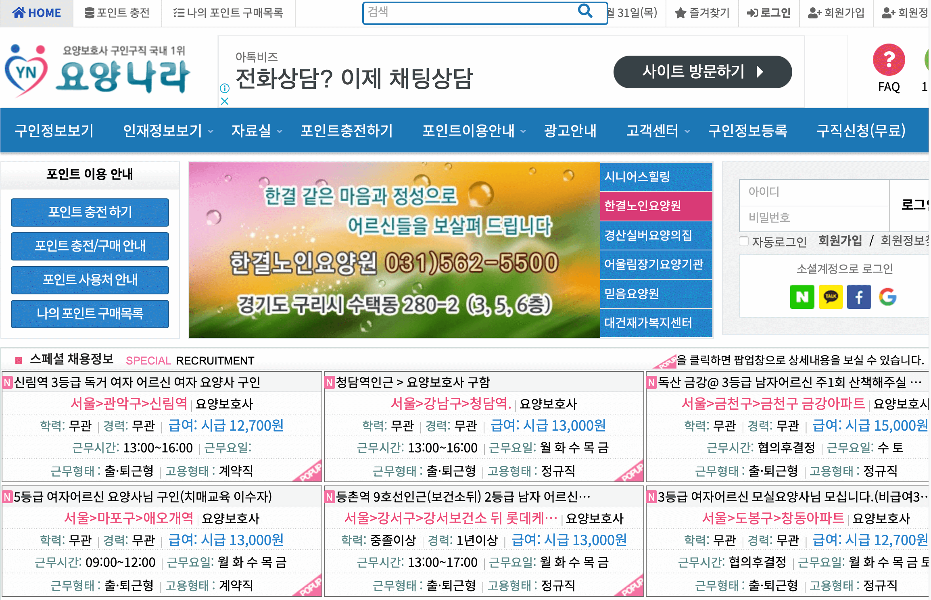931x600 pixels.
Task: Click the 즐겨찾기 star icon
Action: (x=681, y=12)
